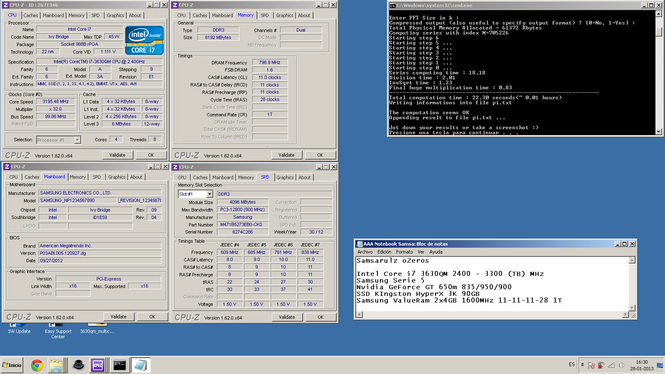The height and width of the screenshot is (374, 665).
Task: Click 'Samsarulz oZeros' text in Notepad
Action: click(x=393, y=261)
